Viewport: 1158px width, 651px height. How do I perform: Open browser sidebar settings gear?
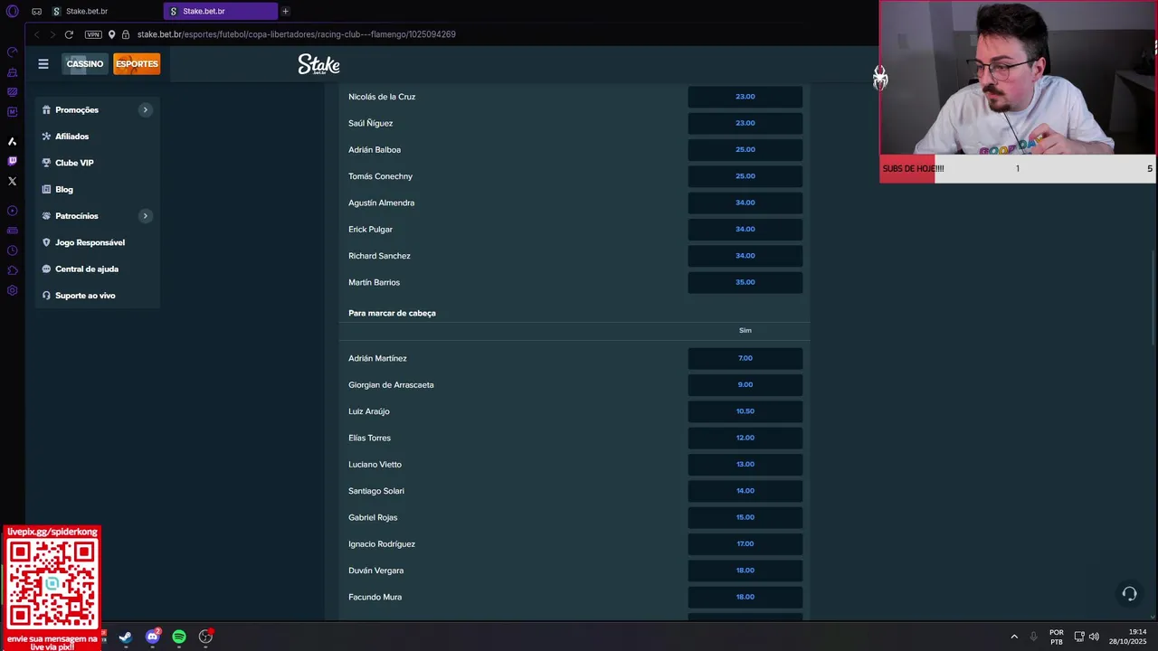coord(12,290)
